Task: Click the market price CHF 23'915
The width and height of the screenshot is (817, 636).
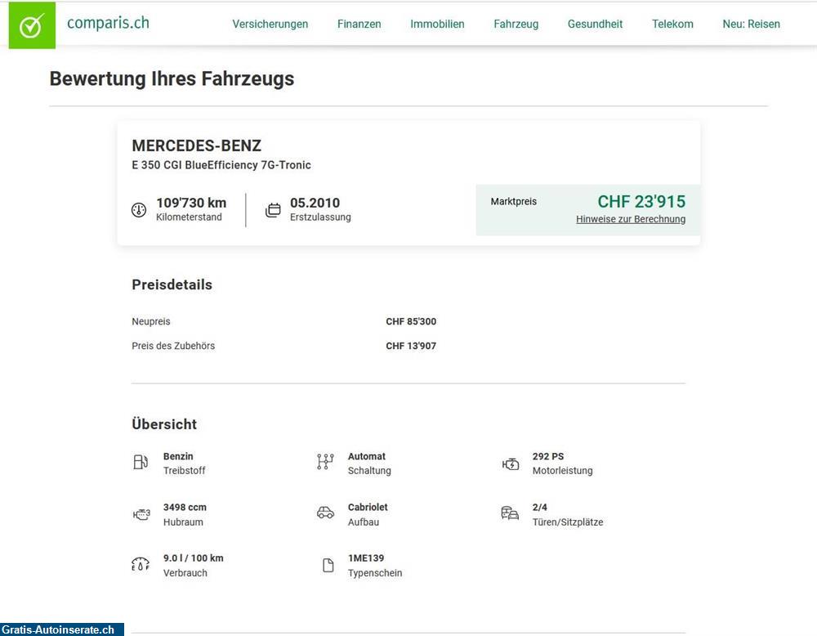Action: point(641,202)
